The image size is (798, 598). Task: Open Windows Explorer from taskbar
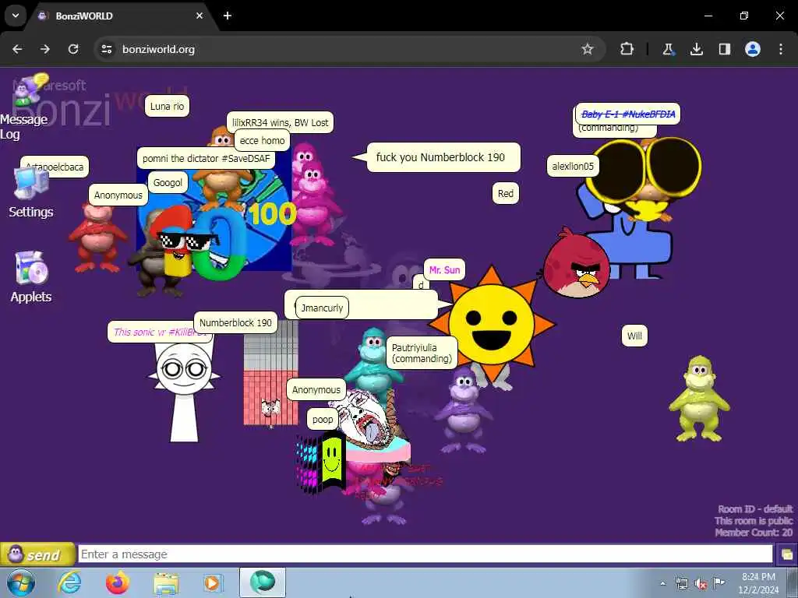click(x=166, y=582)
